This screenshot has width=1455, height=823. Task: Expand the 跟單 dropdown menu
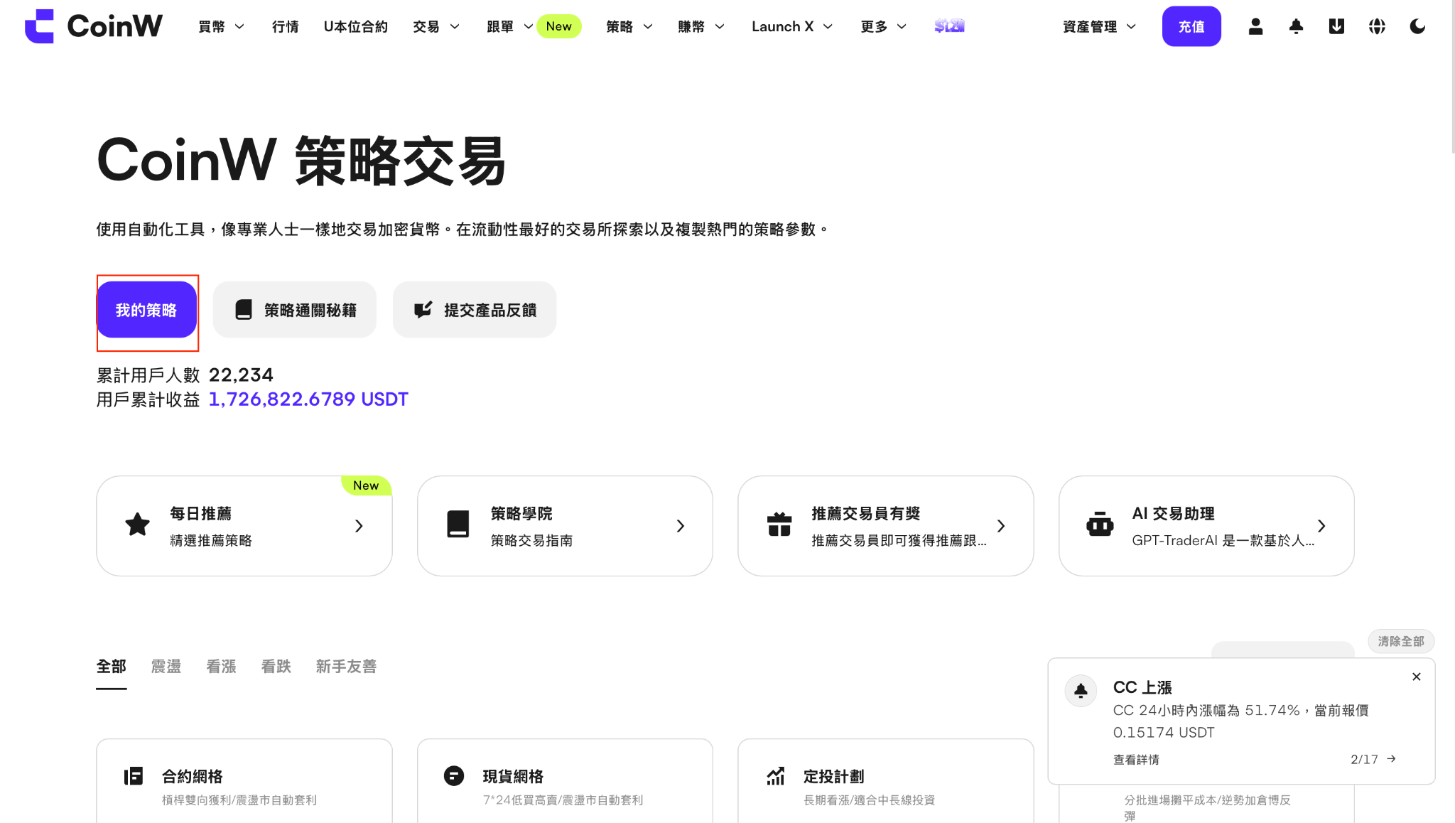528,26
